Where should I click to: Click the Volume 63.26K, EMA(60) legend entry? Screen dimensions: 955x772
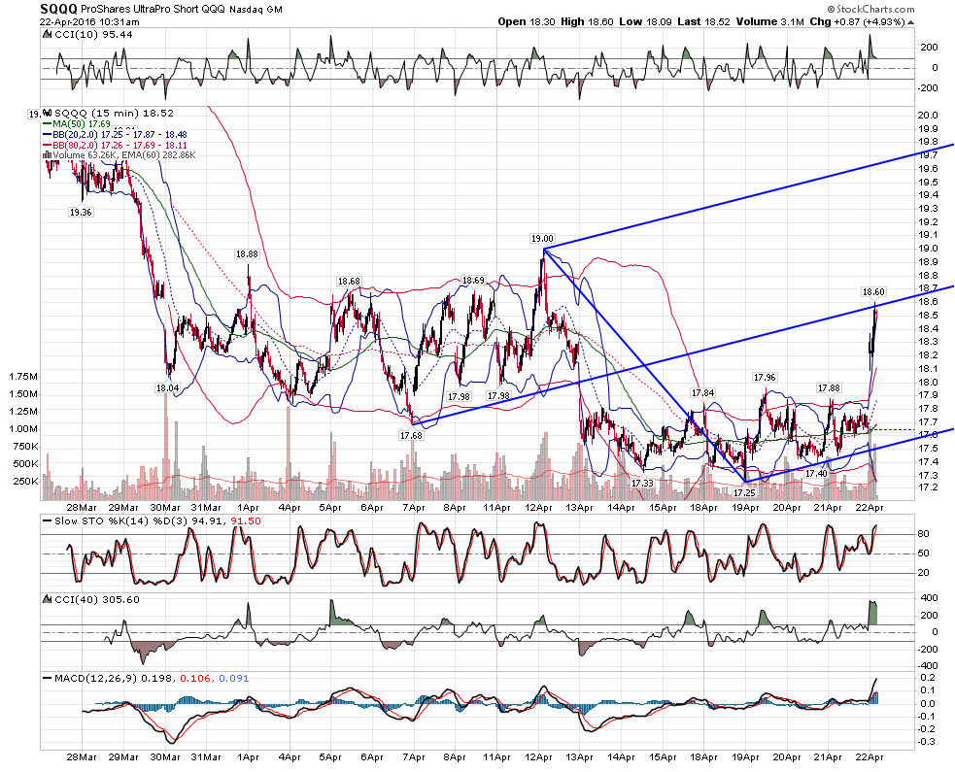pos(124,155)
